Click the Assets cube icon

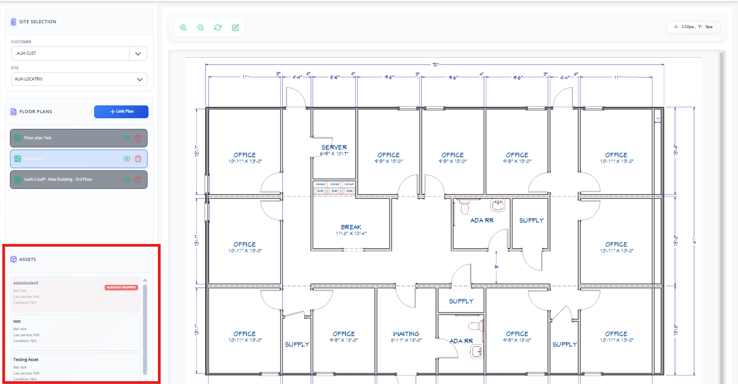(x=14, y=259)
